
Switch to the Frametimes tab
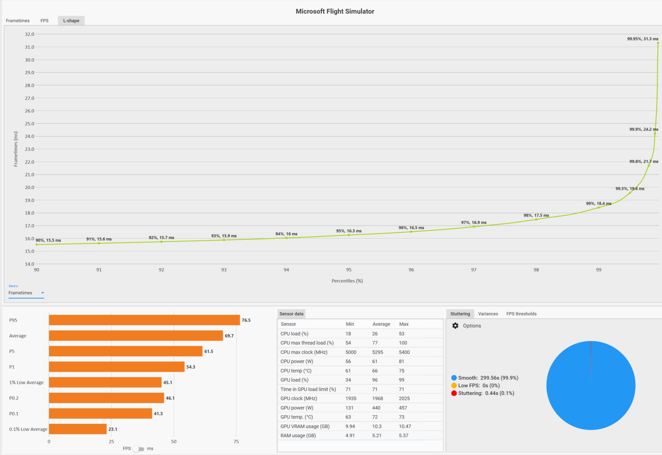point(18,21)
